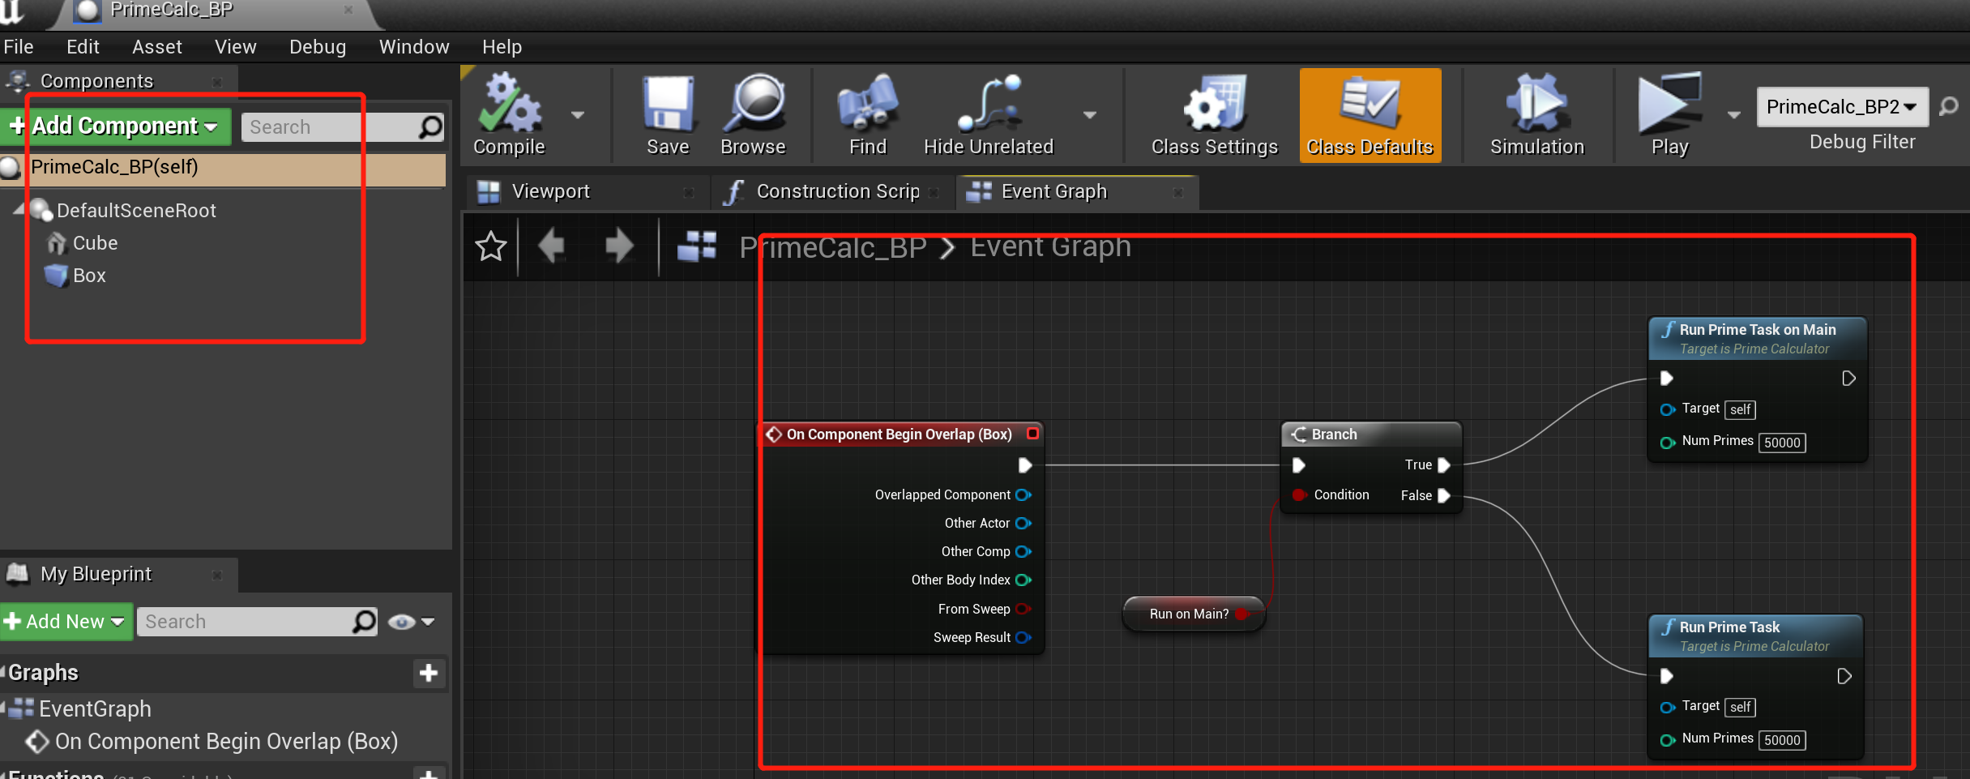
Task: Open the PrimeCalc_BP2 Debug Filter dropdown
Action: tap(1841, 106)
